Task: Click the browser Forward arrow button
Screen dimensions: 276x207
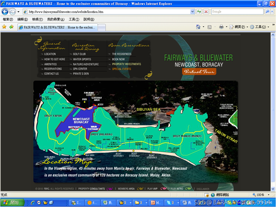Action: [x=13, y=12]
